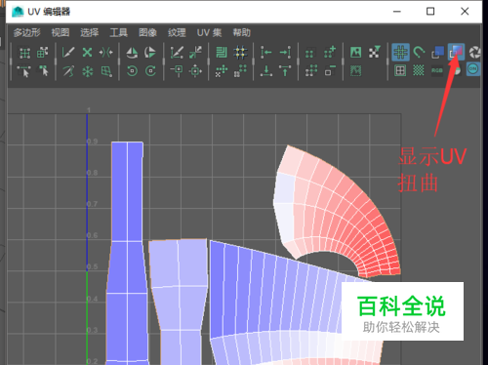Select the UV Lattice tool icon
Viewport: 488px width, 365px height.
(x=24, y=53)
